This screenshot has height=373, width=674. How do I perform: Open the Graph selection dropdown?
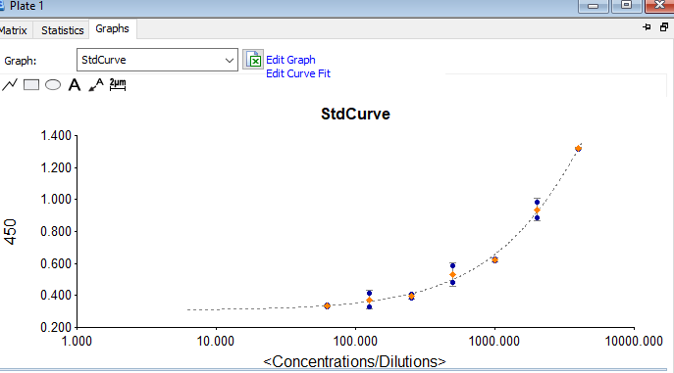[157, 60]
